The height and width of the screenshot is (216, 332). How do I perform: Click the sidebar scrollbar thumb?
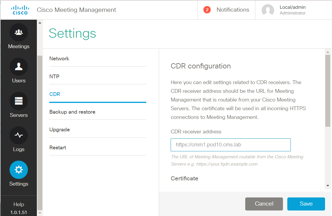point(40,133)
